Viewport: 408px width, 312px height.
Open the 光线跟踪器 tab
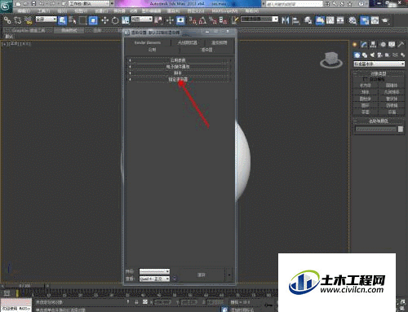(188, 42)
